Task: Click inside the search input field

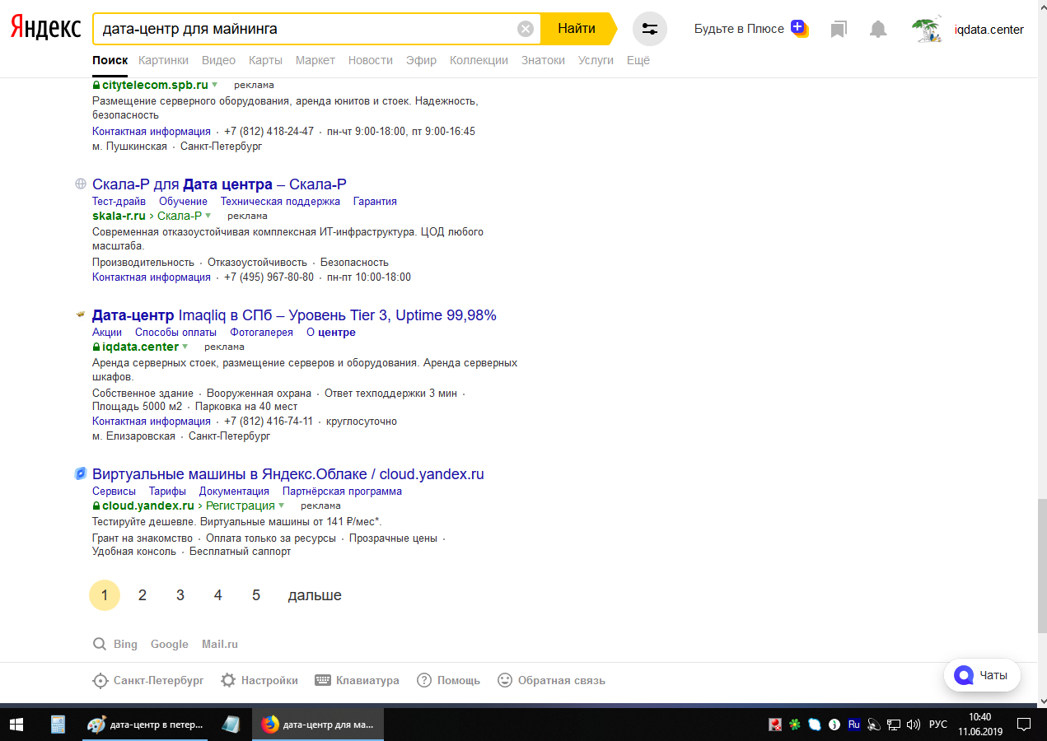Action: [305, 29]
